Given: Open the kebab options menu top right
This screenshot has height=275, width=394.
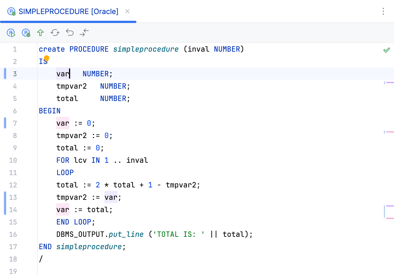Looking at the screenshot, I should coord(383,12).
